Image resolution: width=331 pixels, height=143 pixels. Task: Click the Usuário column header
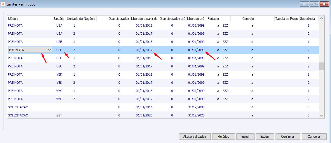pos(59,19)
